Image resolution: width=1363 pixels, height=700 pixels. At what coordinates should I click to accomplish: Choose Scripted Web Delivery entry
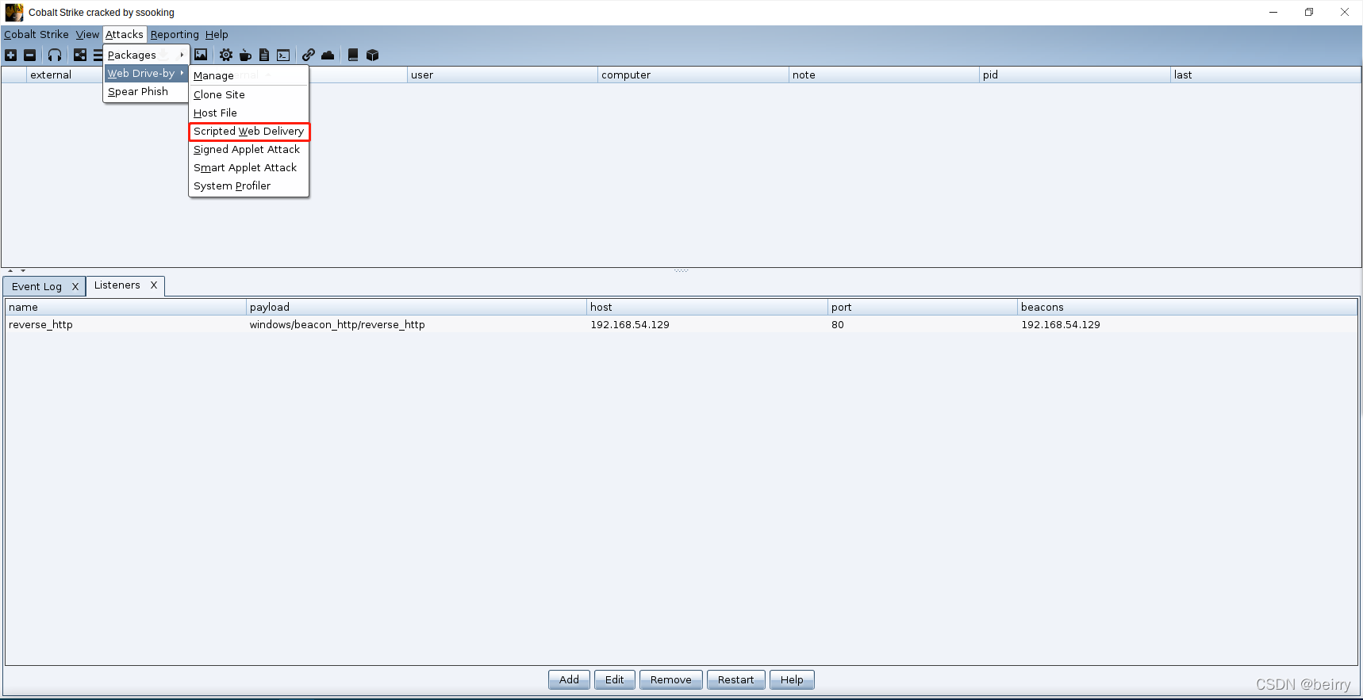pyautogui.click(x=248, y=131)
